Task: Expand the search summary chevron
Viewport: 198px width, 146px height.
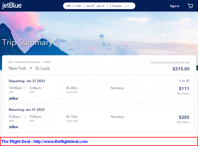Action: tap(128, 6)
